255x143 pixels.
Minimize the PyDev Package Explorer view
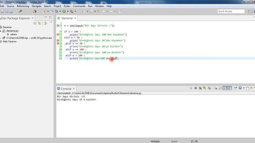point(46,17)
